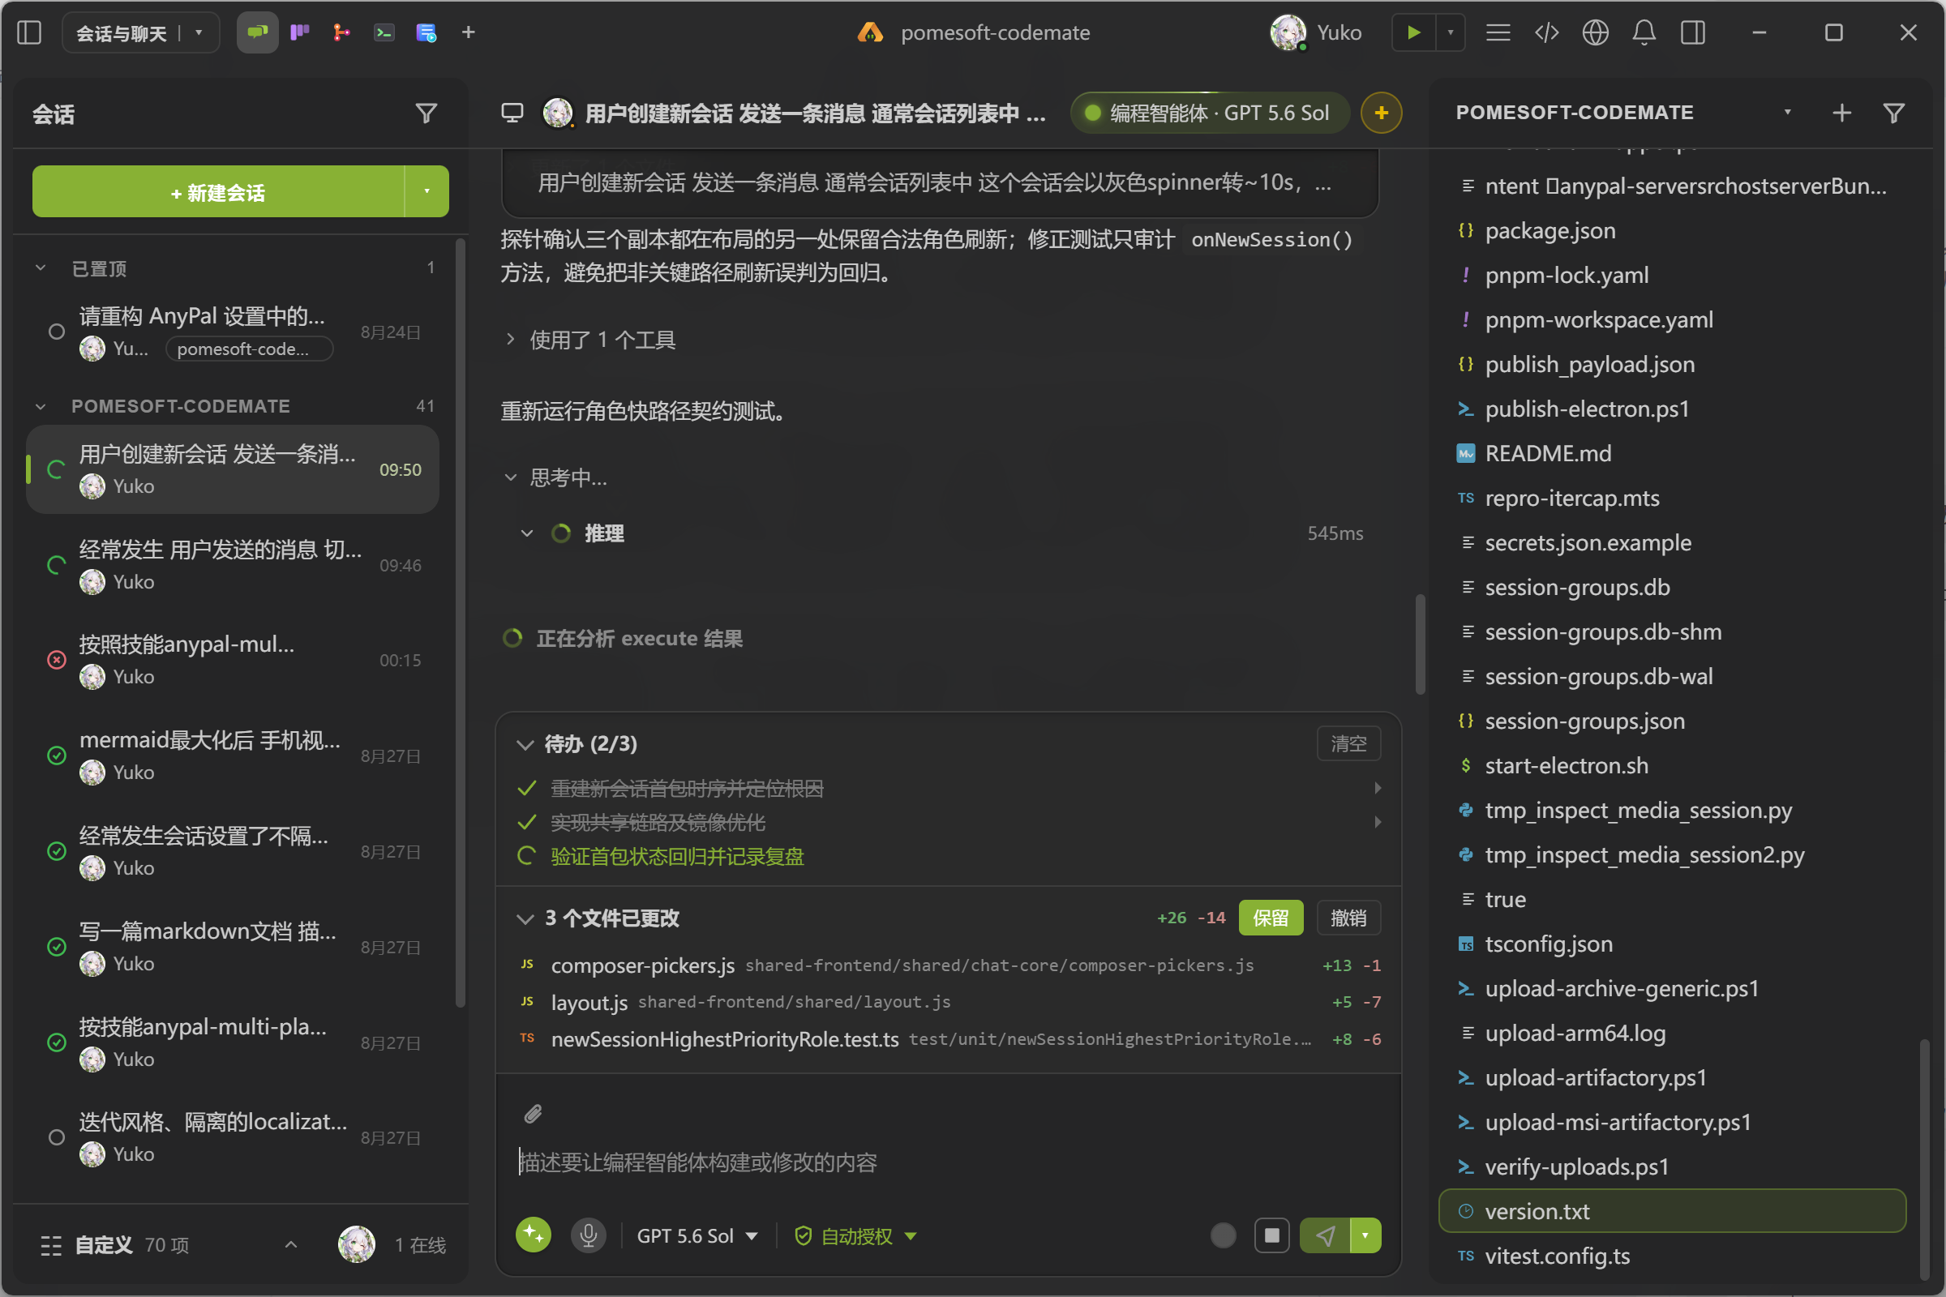Open the chat view tab icon
This screenshot has width=1946, height=1297.
(257, 33)
